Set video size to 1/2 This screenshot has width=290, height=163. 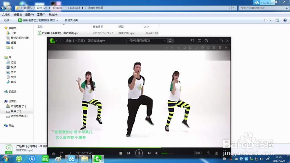pyautogui.click(x=166, y=48)
